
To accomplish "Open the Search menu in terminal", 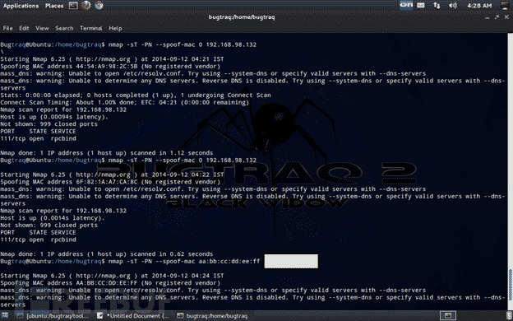I will tap(64, 28).
